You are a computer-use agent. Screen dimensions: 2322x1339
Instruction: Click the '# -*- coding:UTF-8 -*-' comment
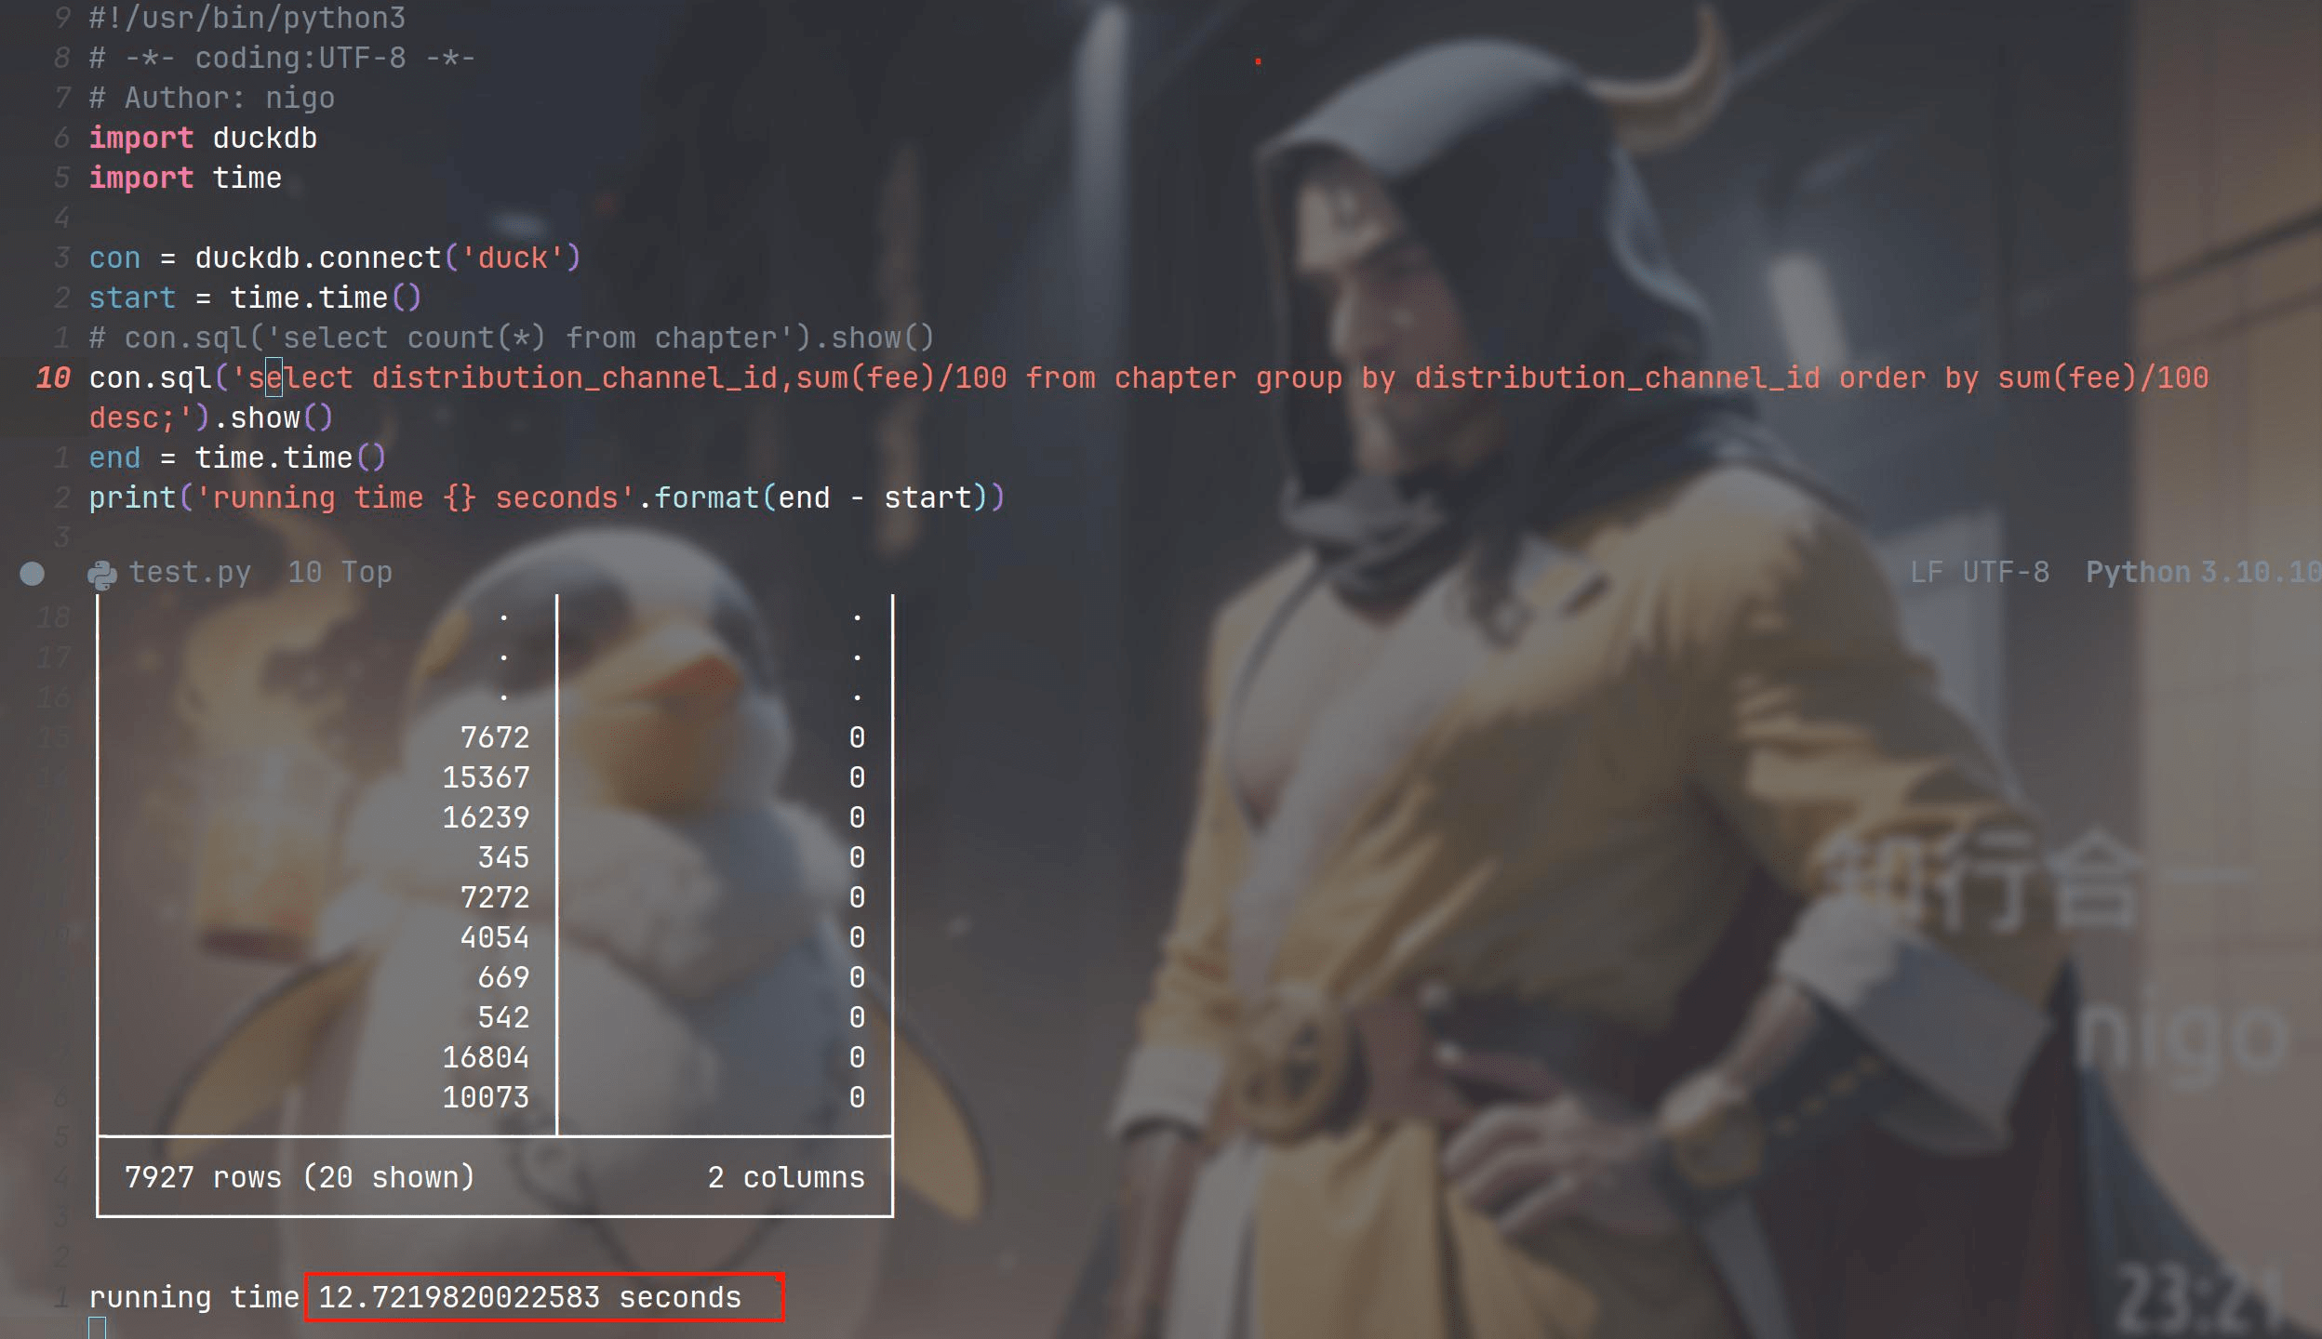click(x=282, y=58)
